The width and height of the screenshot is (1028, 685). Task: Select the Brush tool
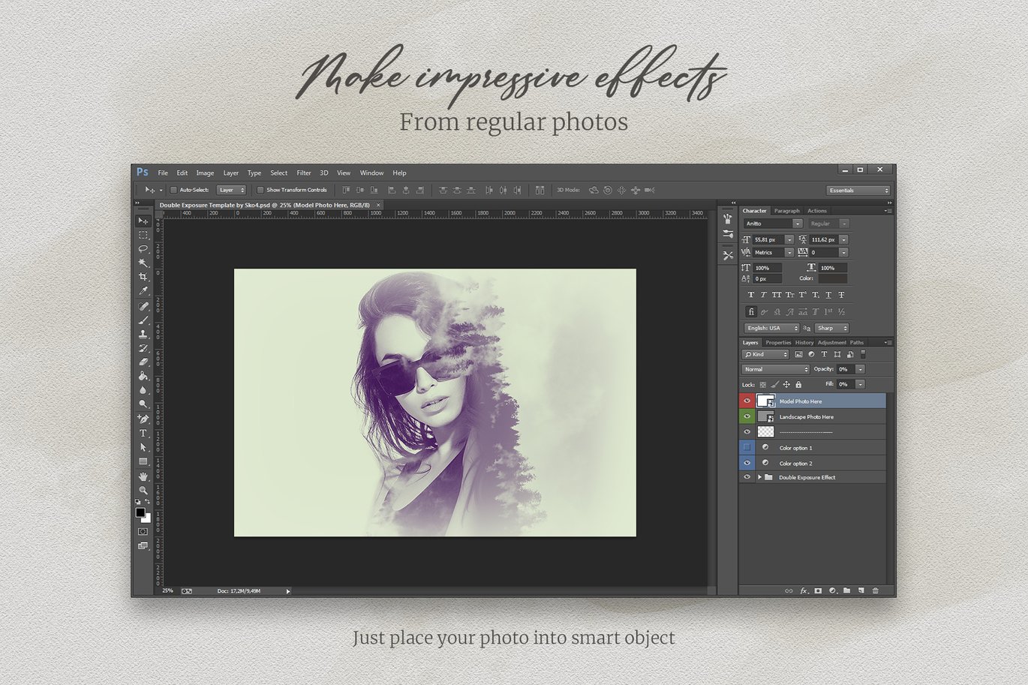[x=143, y=320]
